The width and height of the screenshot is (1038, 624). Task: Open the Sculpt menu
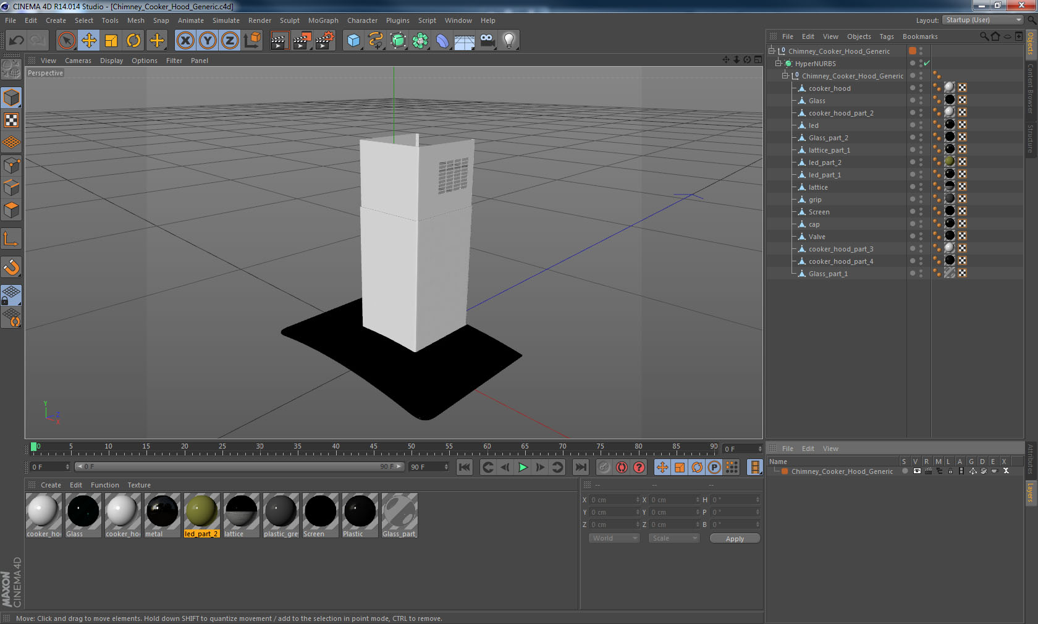[290, 20]
